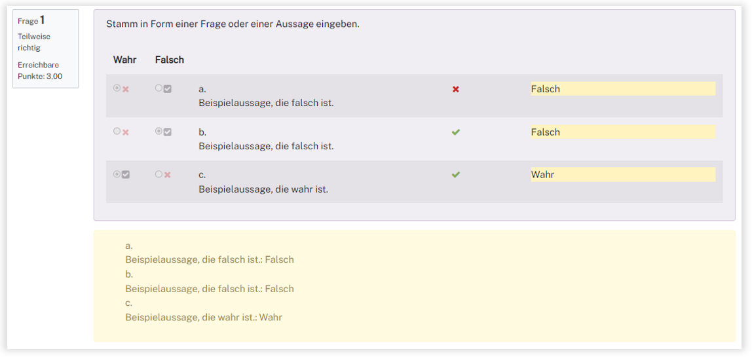The width and height of the screenshot is (752, 357).
Task: Click the pink cross beside row b's Wahr radio
Action: point(126,132)
